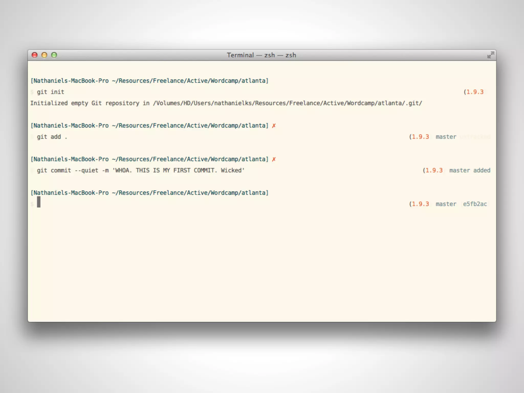
Task: Click the window title 'Terminal — zsh — zsh'
Action: [261, 55]
